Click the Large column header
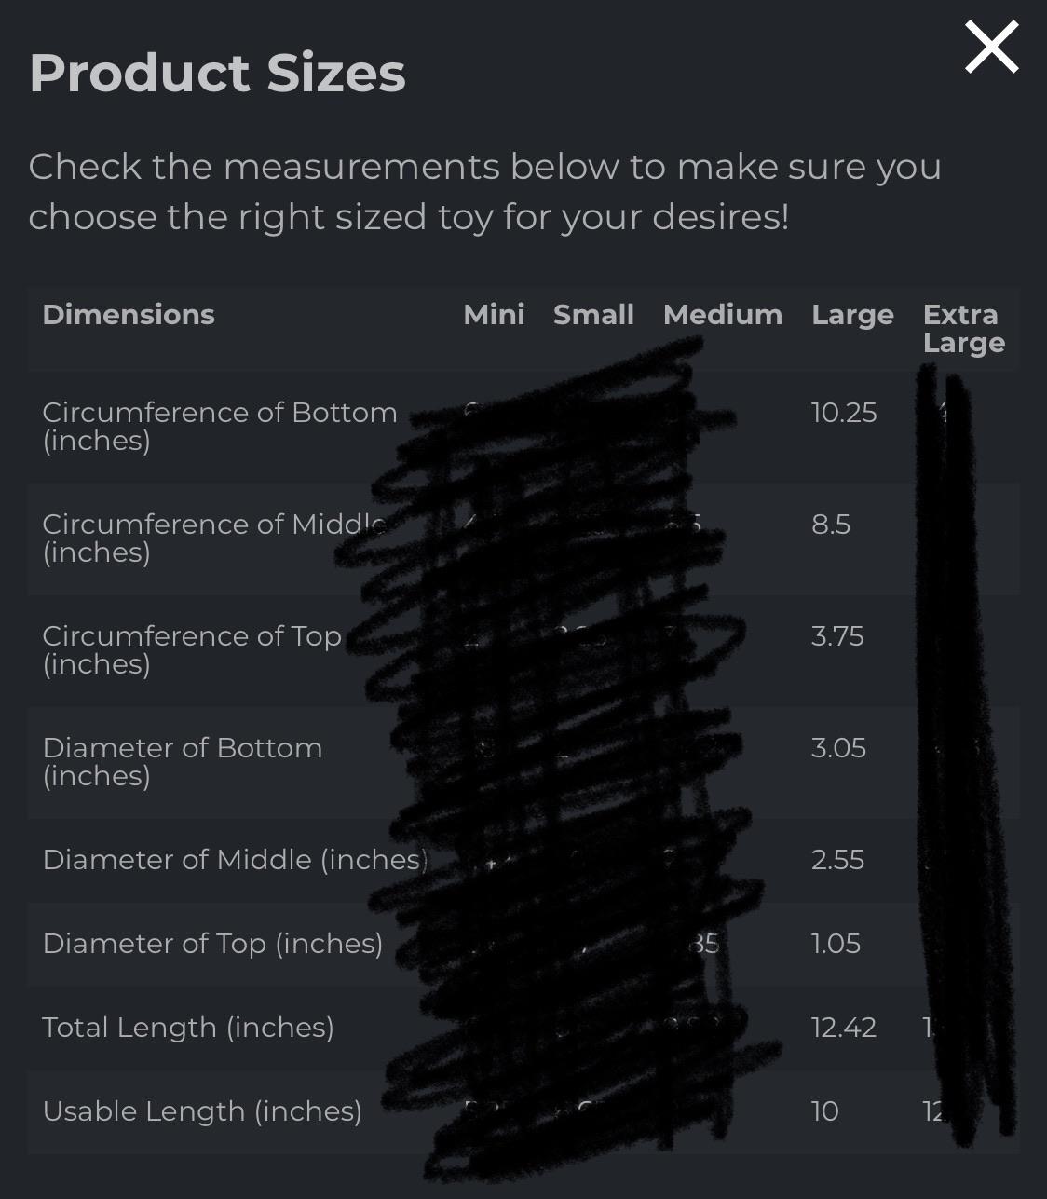The height and width of the screenshot is (1199, 1047). coord(852,315)
